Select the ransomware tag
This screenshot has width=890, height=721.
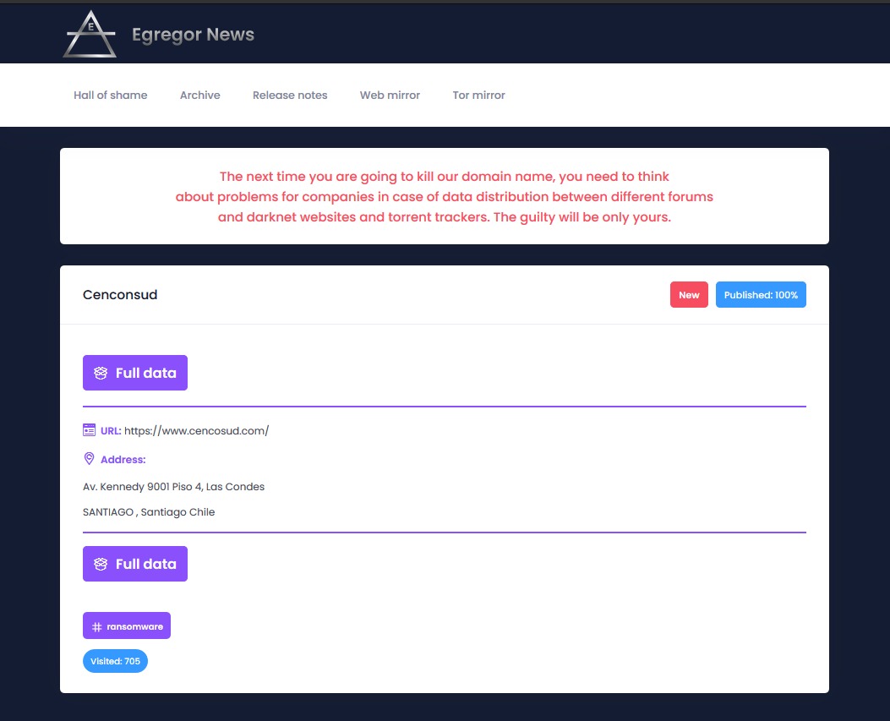pos(127,625)
